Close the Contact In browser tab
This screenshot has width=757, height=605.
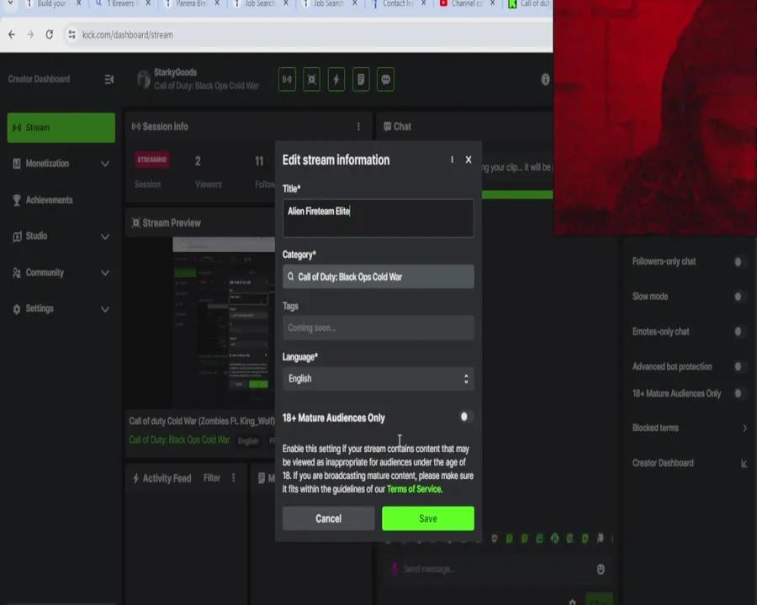424,3
